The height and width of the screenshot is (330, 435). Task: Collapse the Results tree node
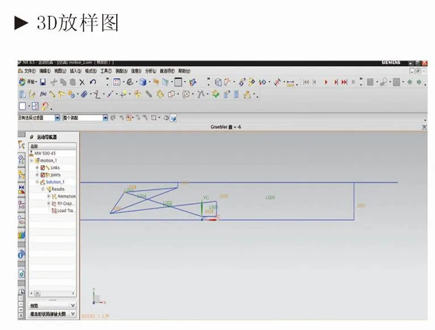(x=43, y=189)
